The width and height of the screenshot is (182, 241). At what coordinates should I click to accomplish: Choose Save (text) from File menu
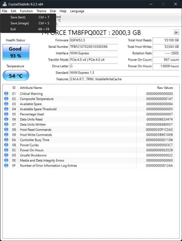pyautogui.click(x=18, y=17)
